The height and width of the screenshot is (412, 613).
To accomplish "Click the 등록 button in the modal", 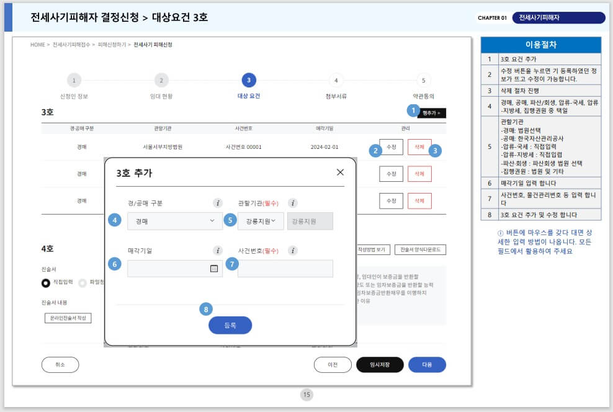I will [x=230, y=325].
